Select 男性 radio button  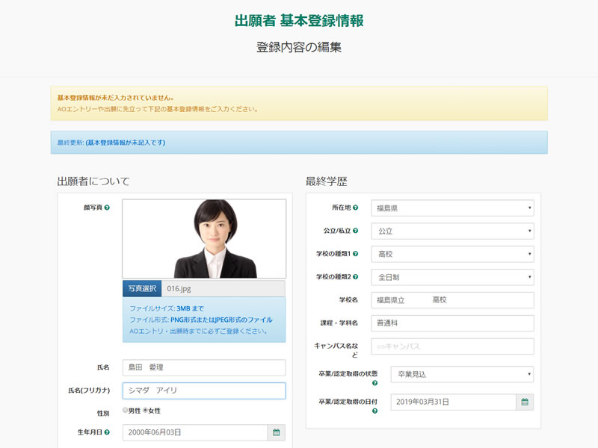tap(126, 411)
